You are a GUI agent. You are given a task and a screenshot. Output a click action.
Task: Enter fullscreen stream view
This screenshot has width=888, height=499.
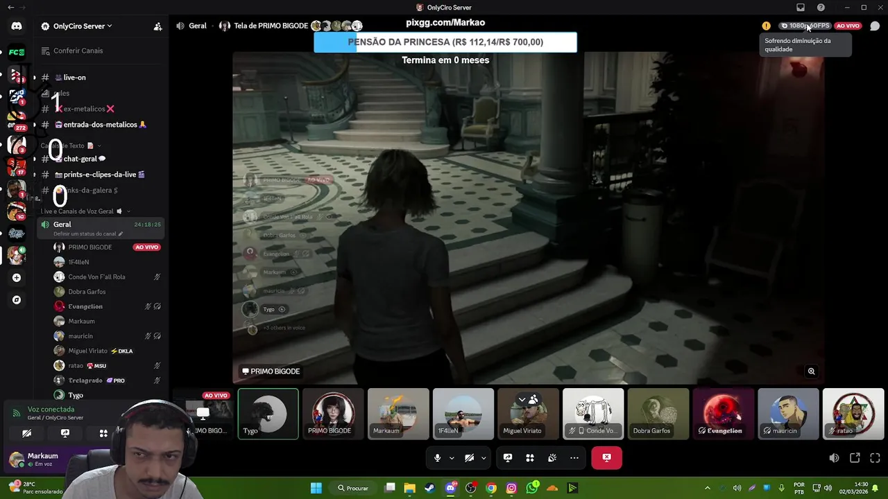pyautogui.click(x=875, y=458)
